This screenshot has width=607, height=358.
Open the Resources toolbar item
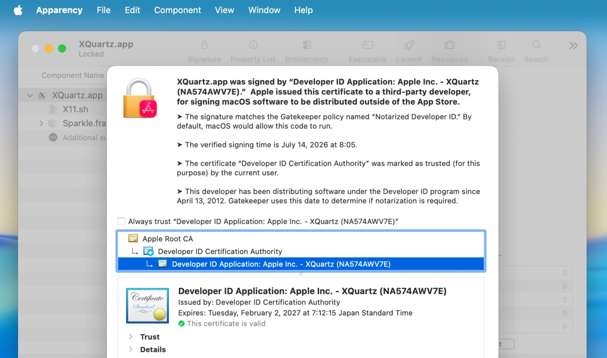pos(450,52)
